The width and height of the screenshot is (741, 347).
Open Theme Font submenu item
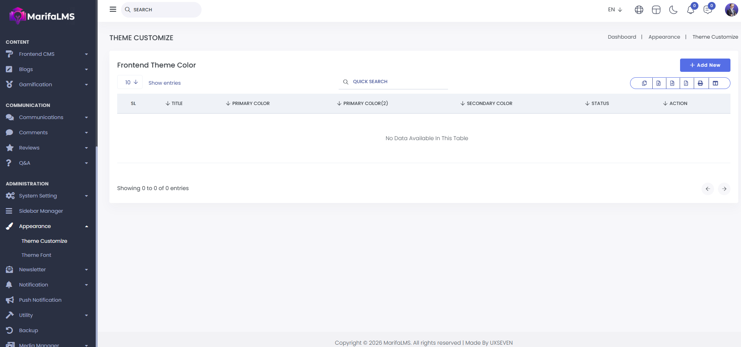point(36,255)
